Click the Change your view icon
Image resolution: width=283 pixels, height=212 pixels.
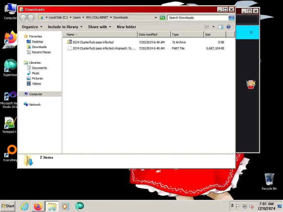click(207, 27)
